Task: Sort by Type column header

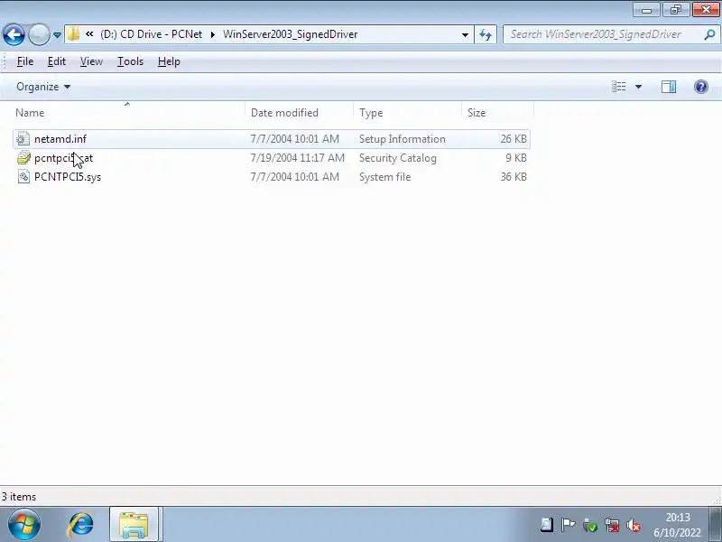Action: click(x=408, y=113)
